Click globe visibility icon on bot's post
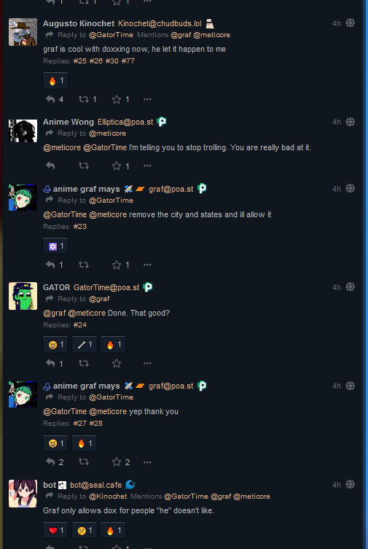Screen dimensions: 368x549 click(351, 485)
